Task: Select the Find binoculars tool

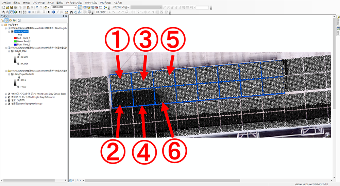Action: 71,12
